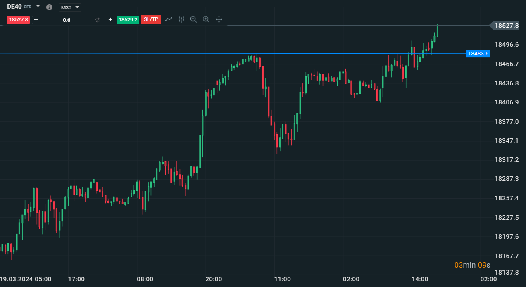Open the DE40 instrument info icon
Viewport: 526px width, 287px height.
50,7
